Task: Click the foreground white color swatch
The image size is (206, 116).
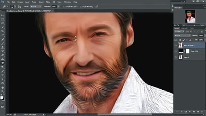Action: coord(2,98)
